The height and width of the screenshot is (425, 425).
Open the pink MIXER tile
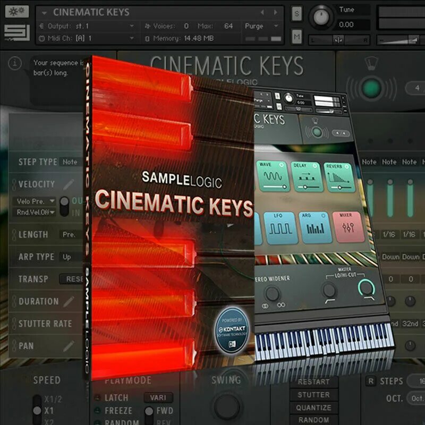click(348, 227)
